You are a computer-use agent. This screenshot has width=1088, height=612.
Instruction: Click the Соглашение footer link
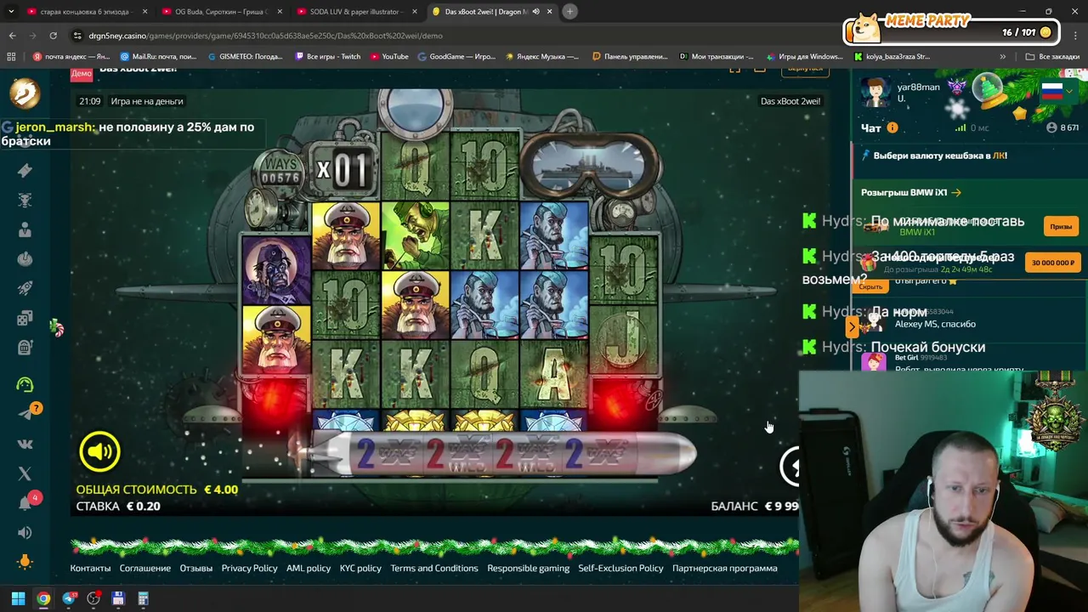coord(145,568)
